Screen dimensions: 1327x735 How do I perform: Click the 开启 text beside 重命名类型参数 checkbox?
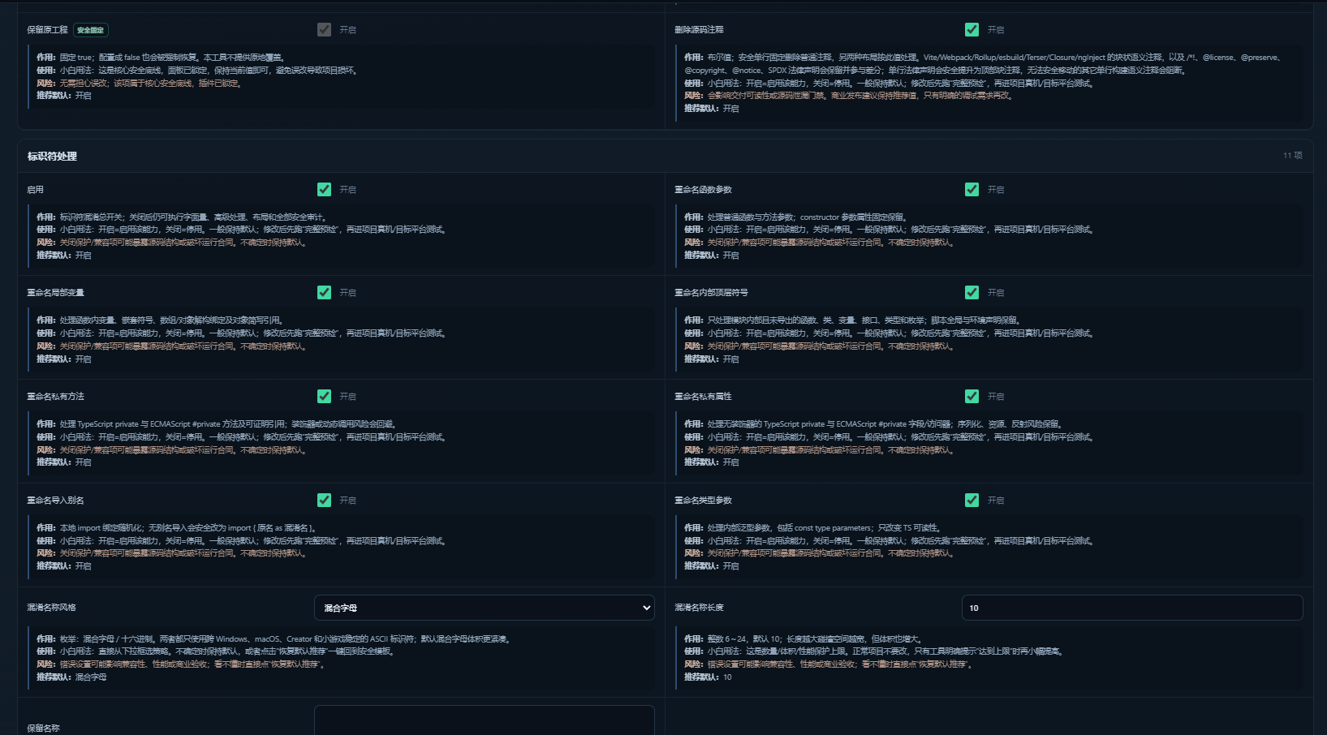[x=996, y=501]
